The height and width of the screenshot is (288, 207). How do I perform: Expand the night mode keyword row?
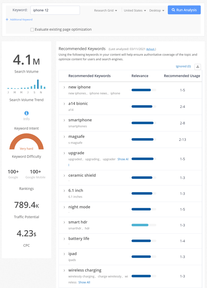pyautogui.click(x=64, y=207)
